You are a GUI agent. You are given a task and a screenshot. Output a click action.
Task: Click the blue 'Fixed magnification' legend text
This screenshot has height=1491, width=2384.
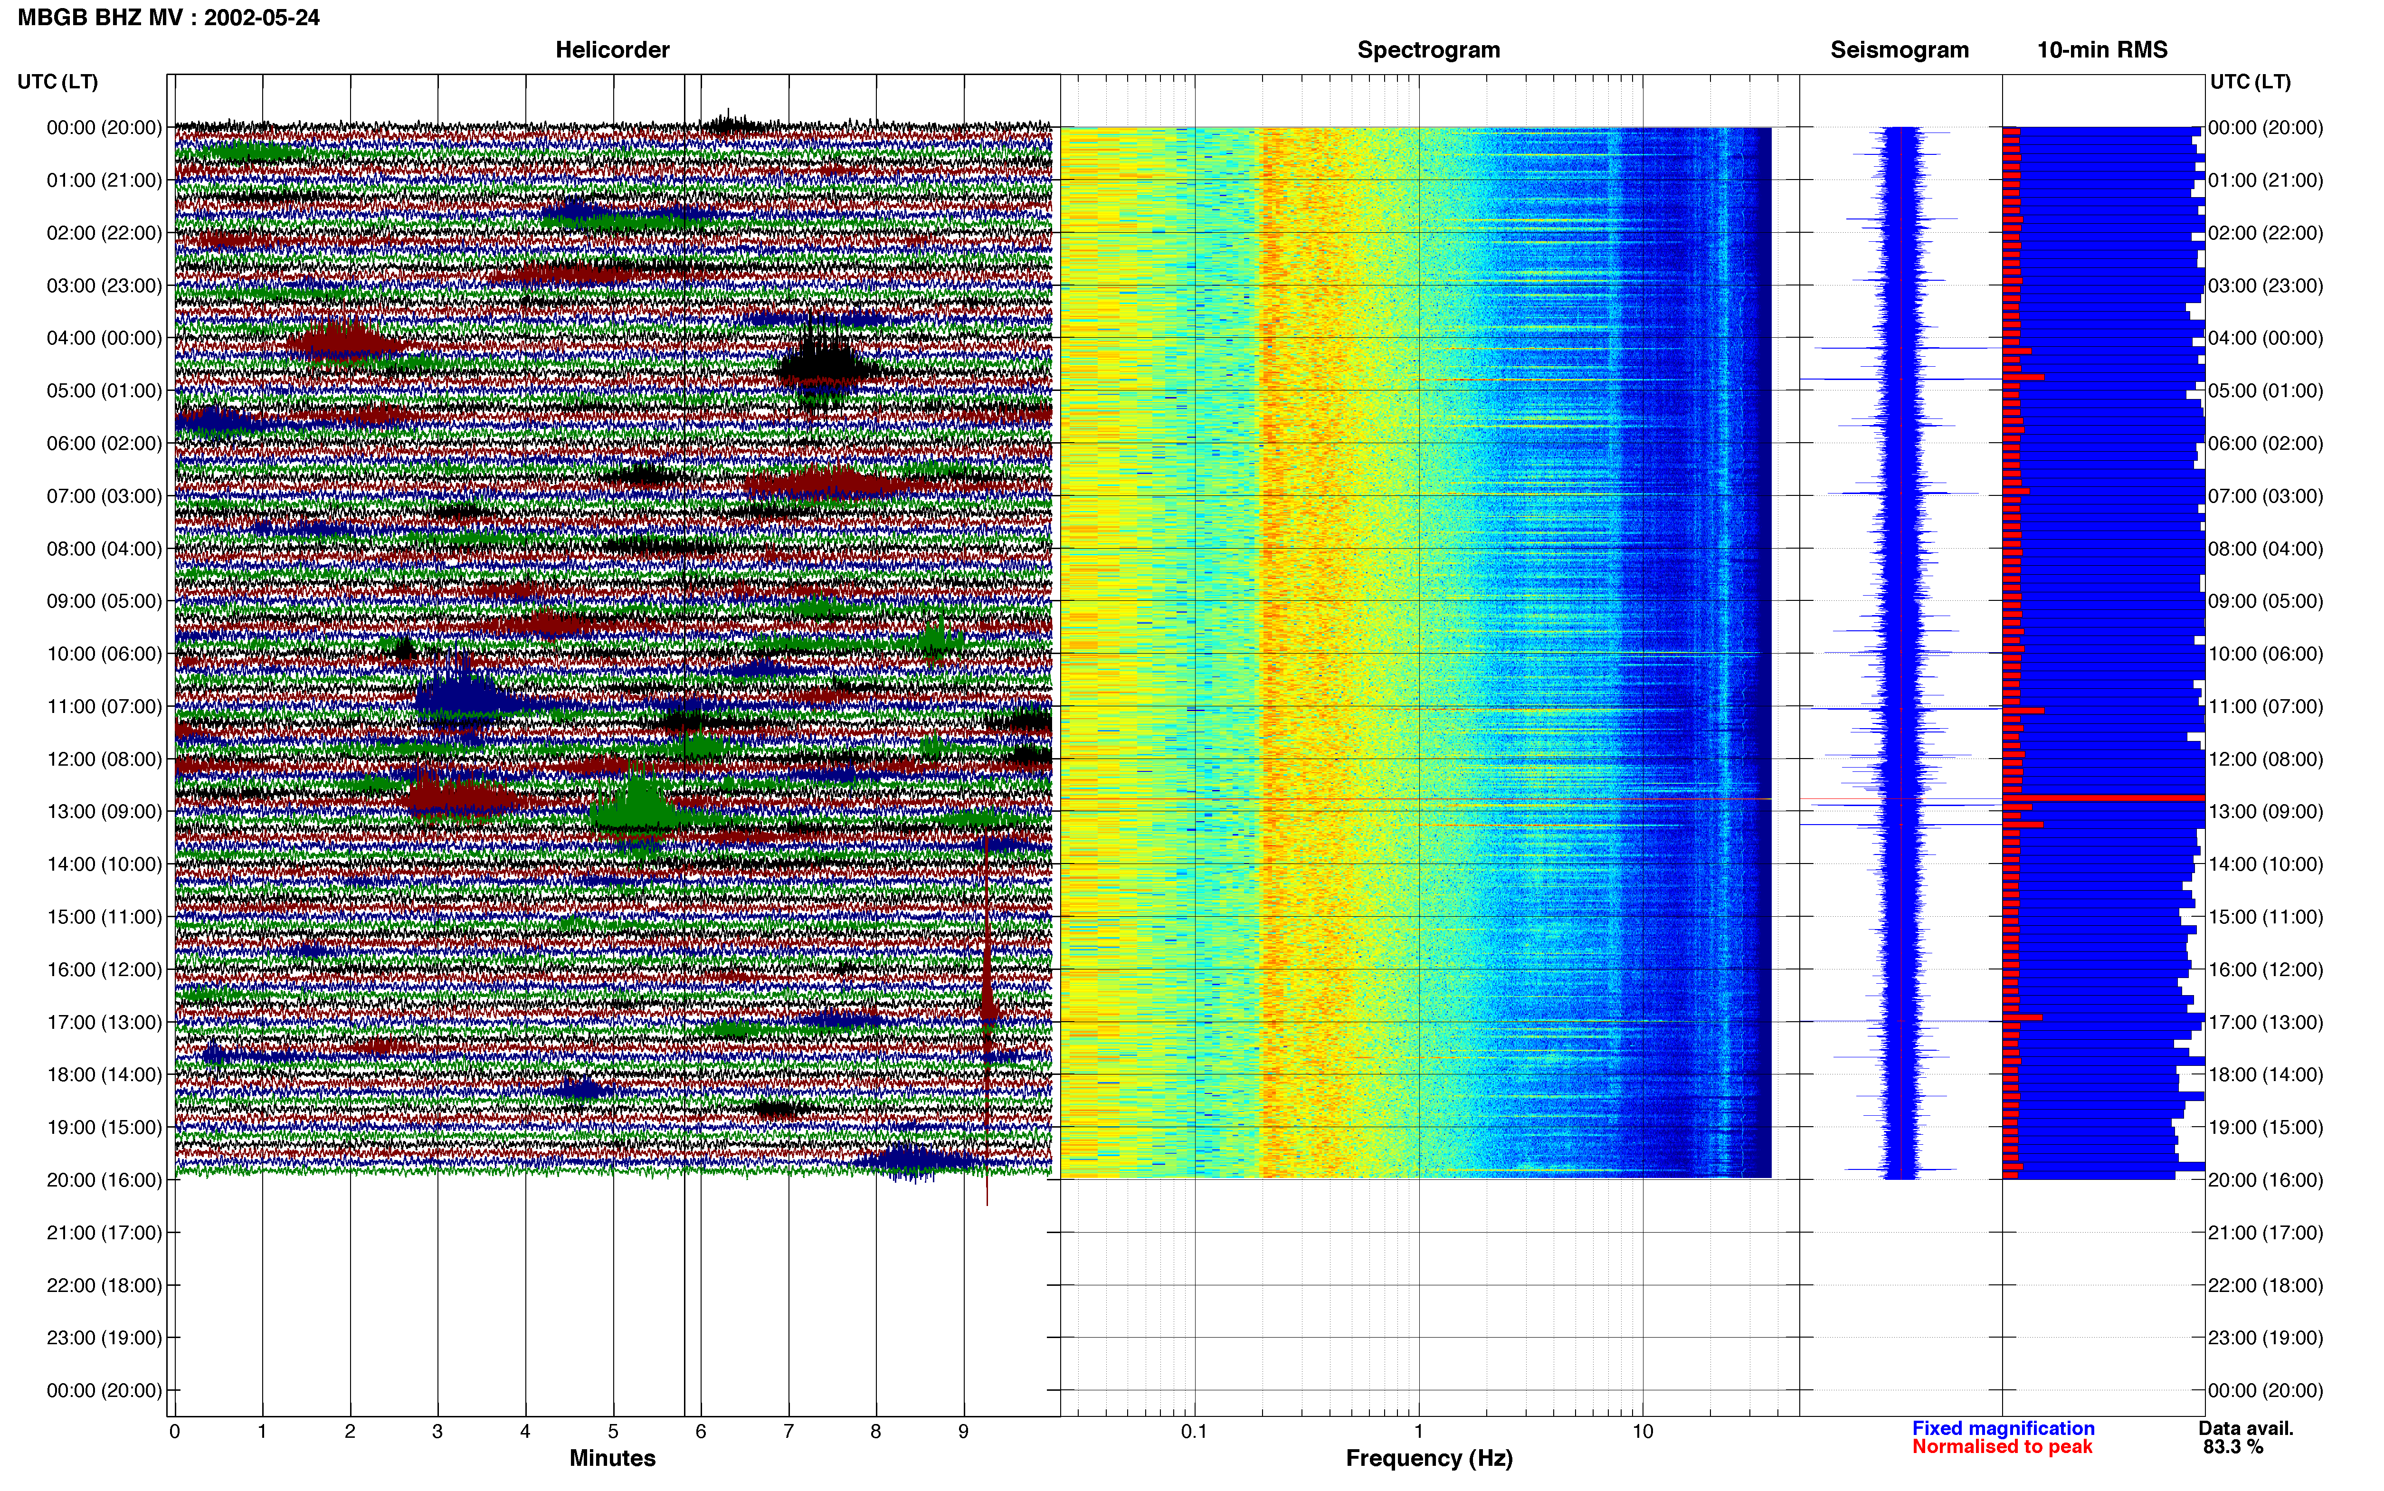(2003, 1428)
